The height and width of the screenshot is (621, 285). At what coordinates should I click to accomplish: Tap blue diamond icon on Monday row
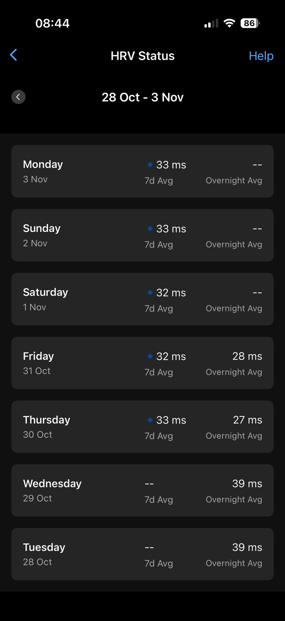click(150, 165)
